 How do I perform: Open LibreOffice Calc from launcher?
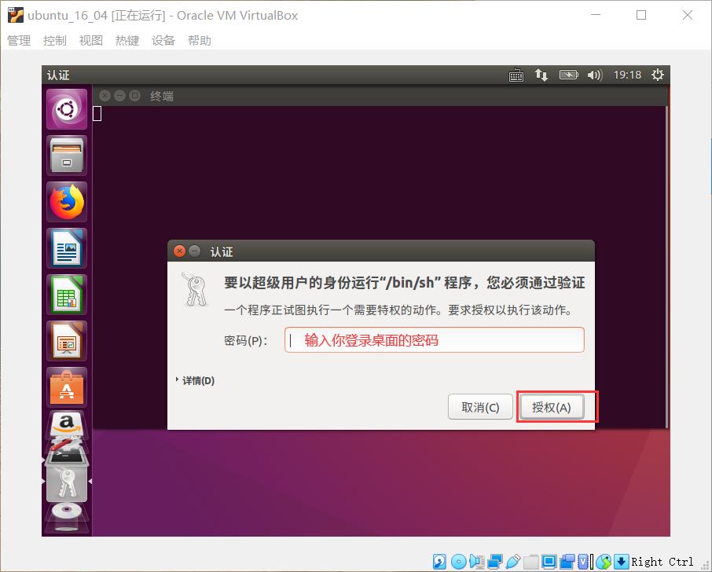point(67,294)
